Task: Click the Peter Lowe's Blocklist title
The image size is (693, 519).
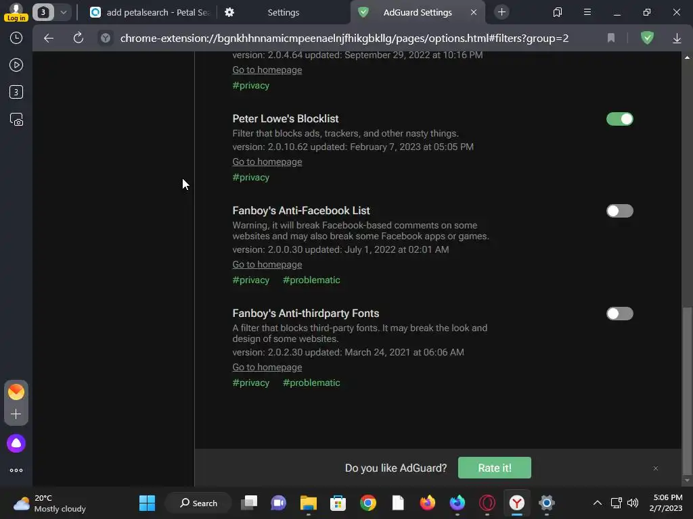Action: [286, 119]
